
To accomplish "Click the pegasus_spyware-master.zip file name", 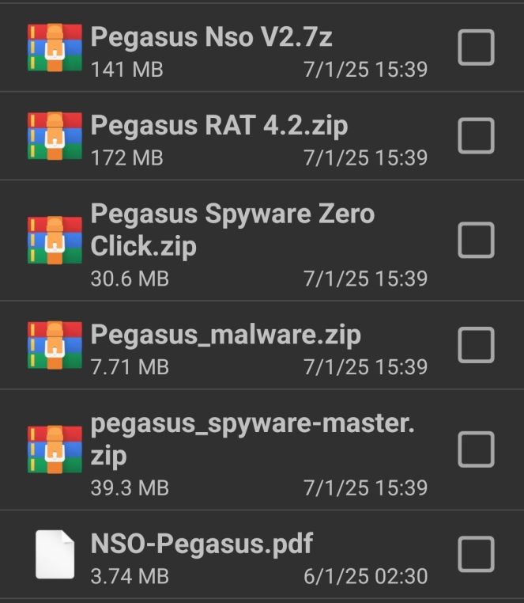I will click(252, 439).
